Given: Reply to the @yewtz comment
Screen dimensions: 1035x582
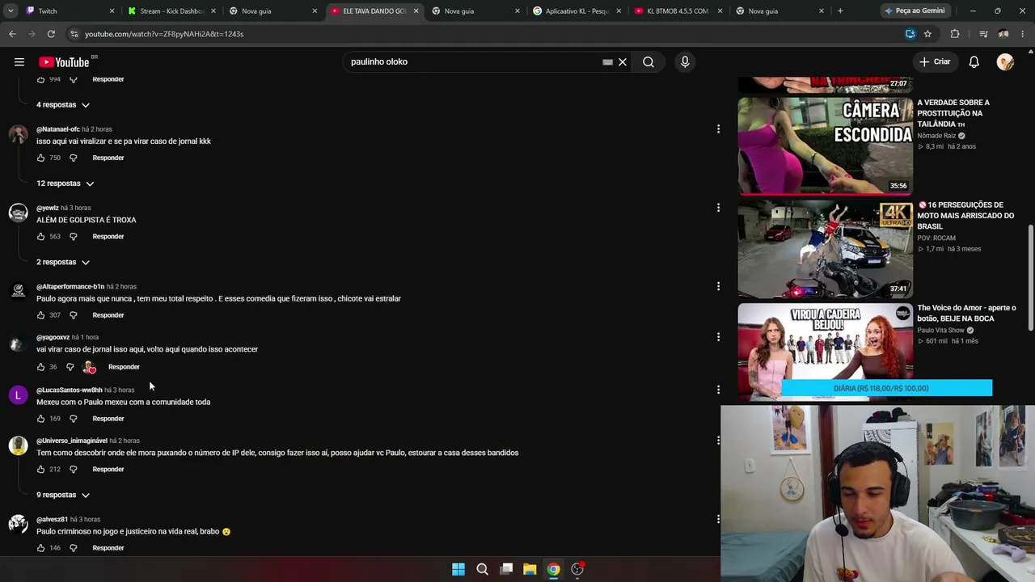Looking at the screenshot, I should point(108,236).
